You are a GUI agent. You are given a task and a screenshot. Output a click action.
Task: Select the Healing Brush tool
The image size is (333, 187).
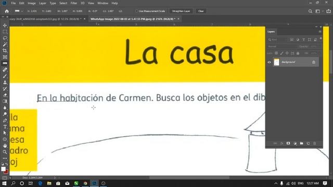tap(5, 70)
